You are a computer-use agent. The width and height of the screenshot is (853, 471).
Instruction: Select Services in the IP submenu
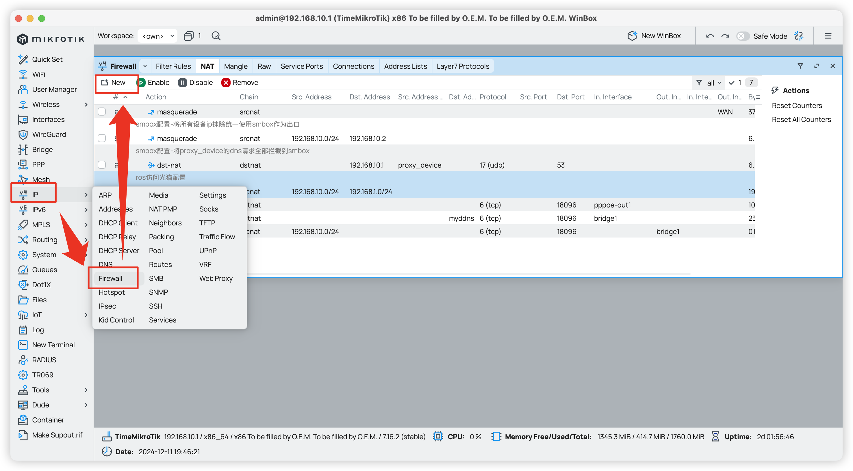(162, 320)
